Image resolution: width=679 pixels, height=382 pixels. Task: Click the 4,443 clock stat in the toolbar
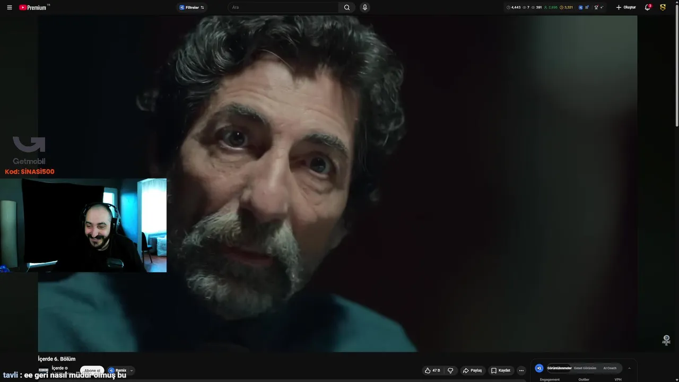click(x=513, y=7)
